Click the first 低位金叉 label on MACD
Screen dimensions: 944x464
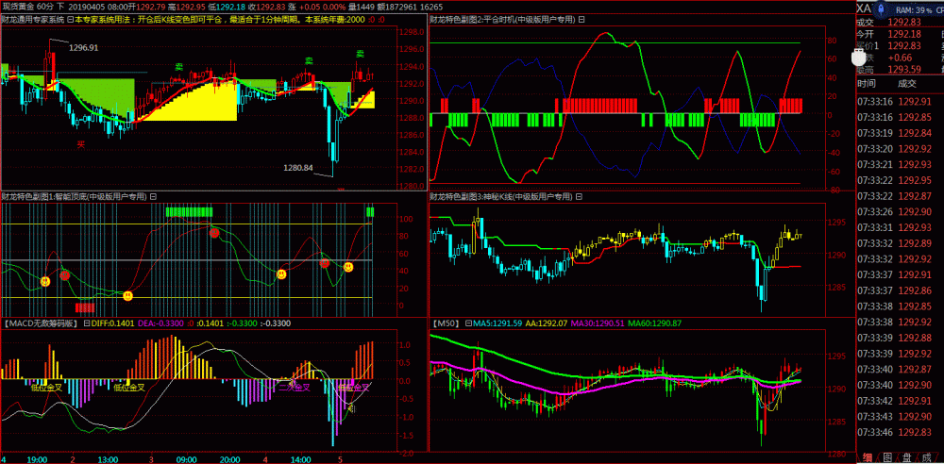[47, 388]
